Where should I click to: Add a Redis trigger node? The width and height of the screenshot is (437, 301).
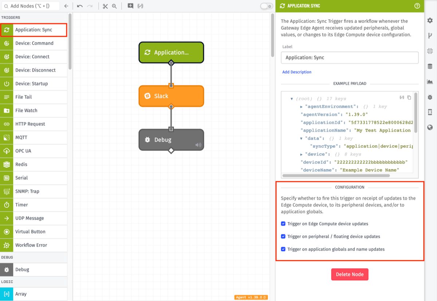[34, 165]
